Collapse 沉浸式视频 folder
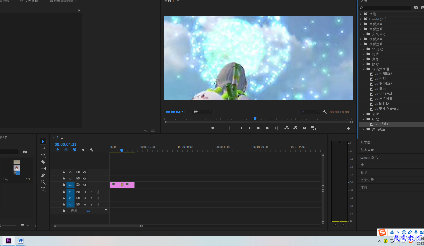This screenshot has width=424, height=246. click(x=364, y=69)
